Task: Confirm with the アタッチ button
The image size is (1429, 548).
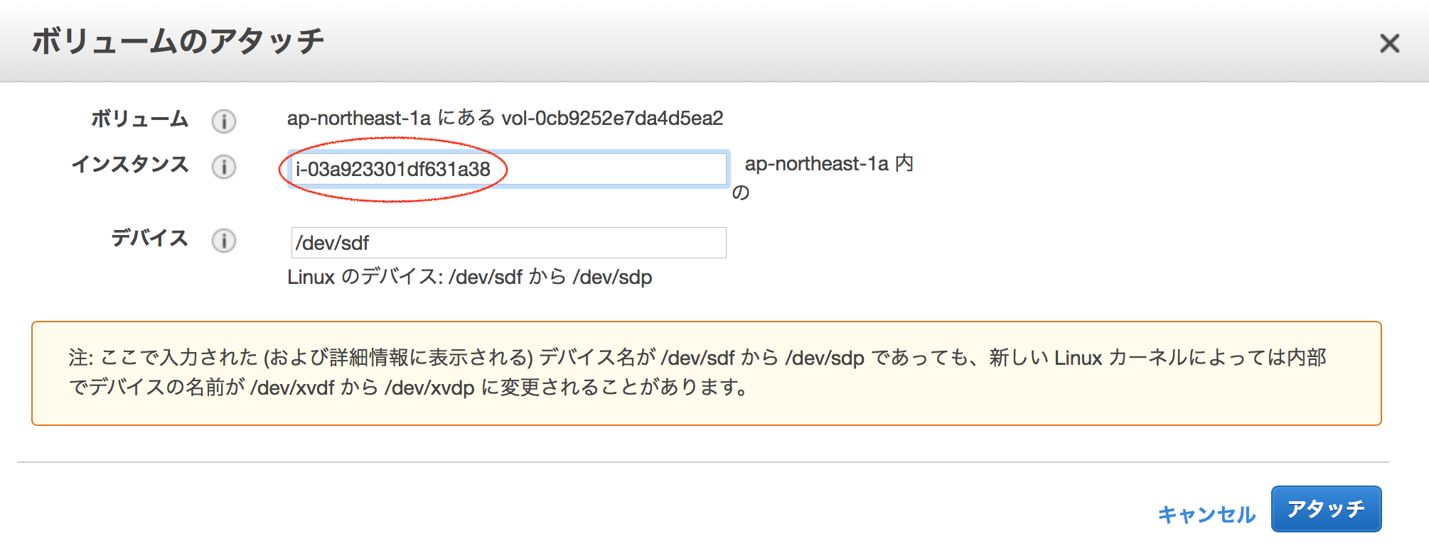Action: pos(1326,509)
